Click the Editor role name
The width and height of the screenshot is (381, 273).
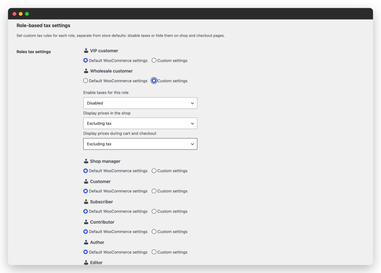(x=96, y=262)
